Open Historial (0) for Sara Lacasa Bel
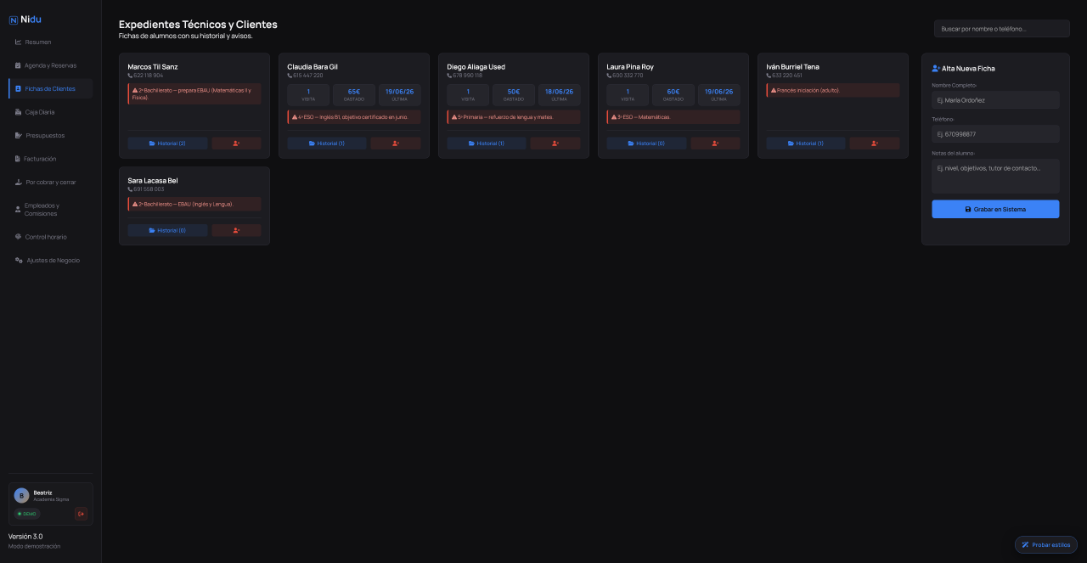The image size is (1087, 563). coord(167,230)
